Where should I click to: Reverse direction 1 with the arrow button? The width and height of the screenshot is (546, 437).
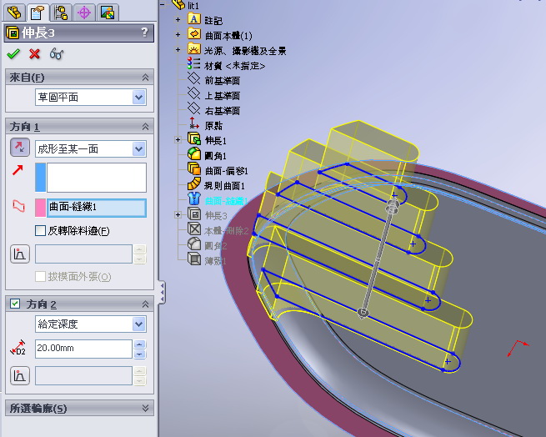pyautogui.click(x=20, y=147)
